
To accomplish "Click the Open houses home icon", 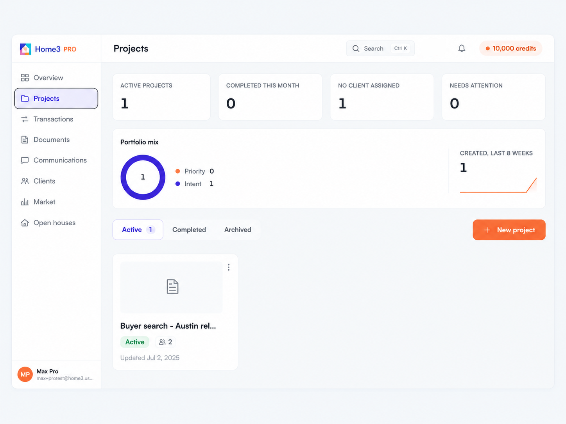I will [25, 223].
